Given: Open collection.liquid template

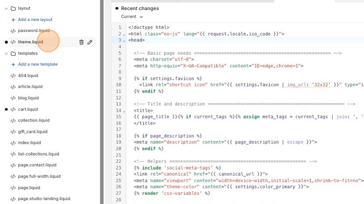Looking at the screenshot, I should coord(34,120).
